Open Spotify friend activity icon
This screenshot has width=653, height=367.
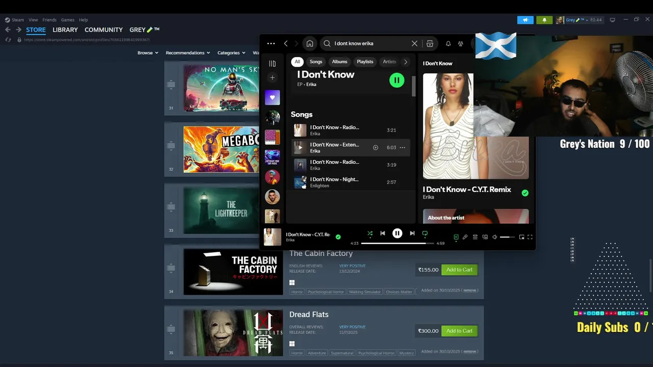tap(461, 44)
